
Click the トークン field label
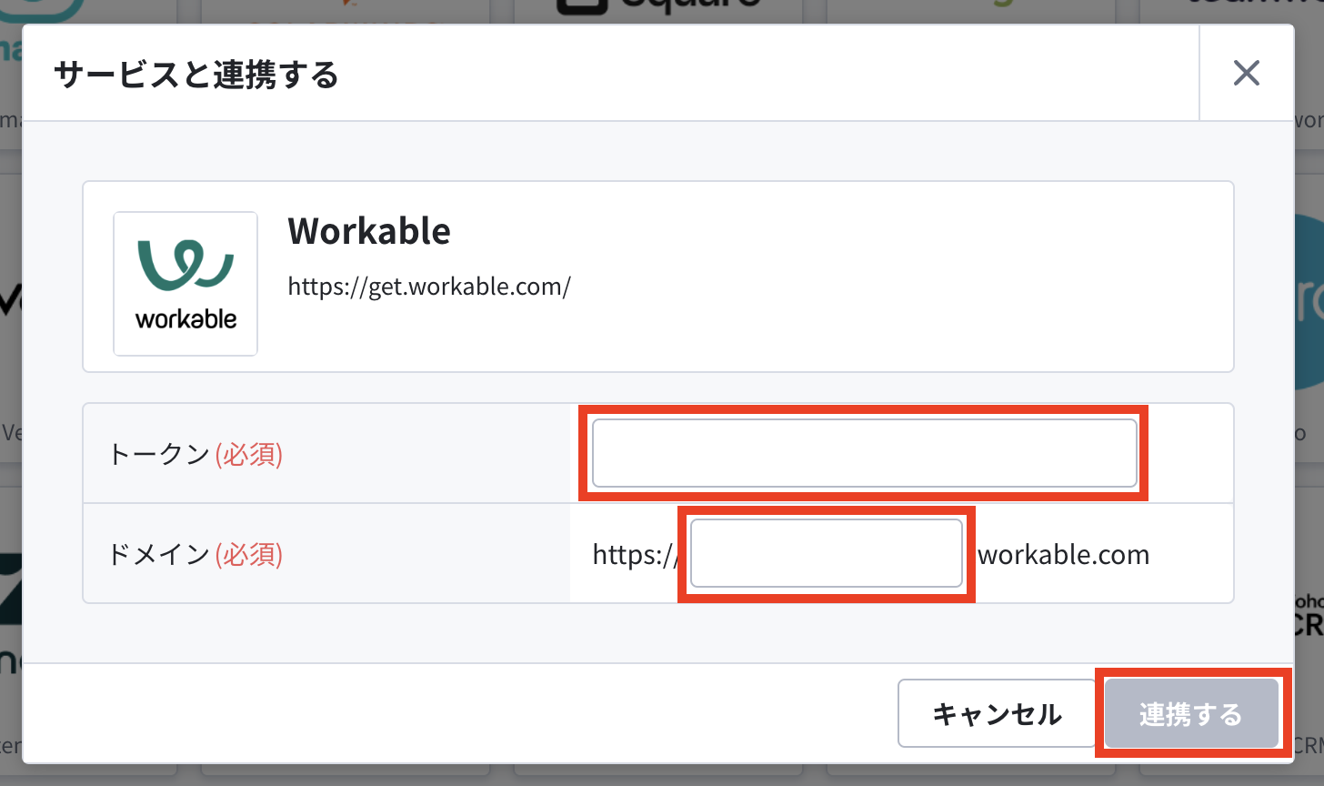pyautogui.click(x=160, y=454)
